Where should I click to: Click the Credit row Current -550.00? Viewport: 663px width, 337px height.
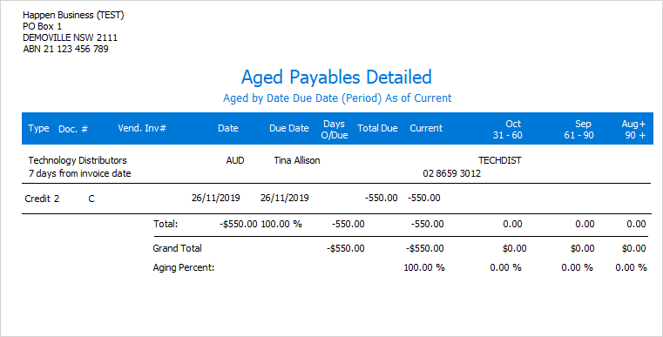pos(424,198)
